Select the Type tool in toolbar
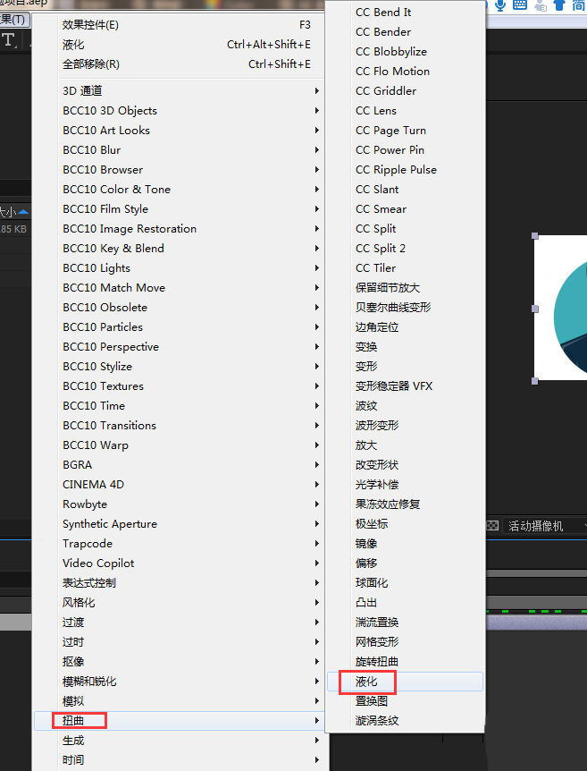This screenshot has height=771, width=587. [9, 40]
